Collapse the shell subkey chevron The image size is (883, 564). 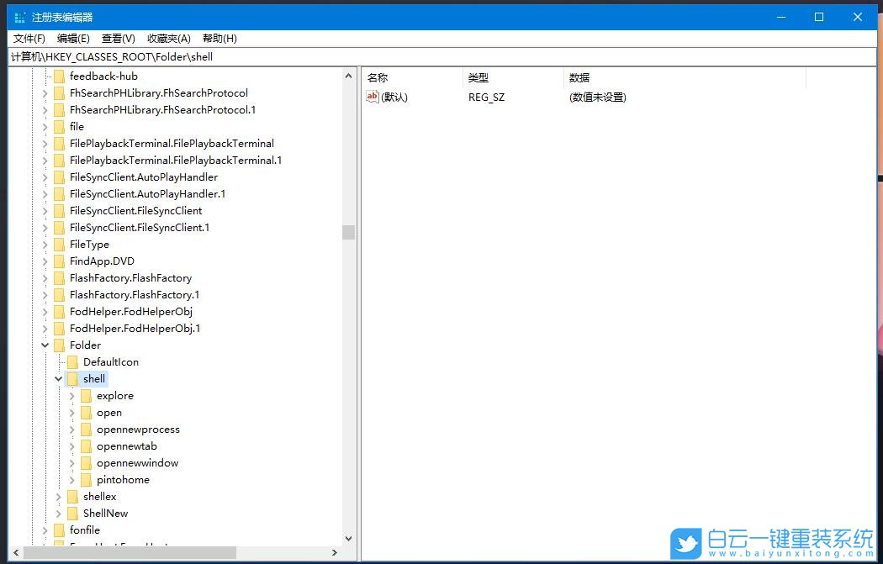pyautogui.click(x=58, y=378)
